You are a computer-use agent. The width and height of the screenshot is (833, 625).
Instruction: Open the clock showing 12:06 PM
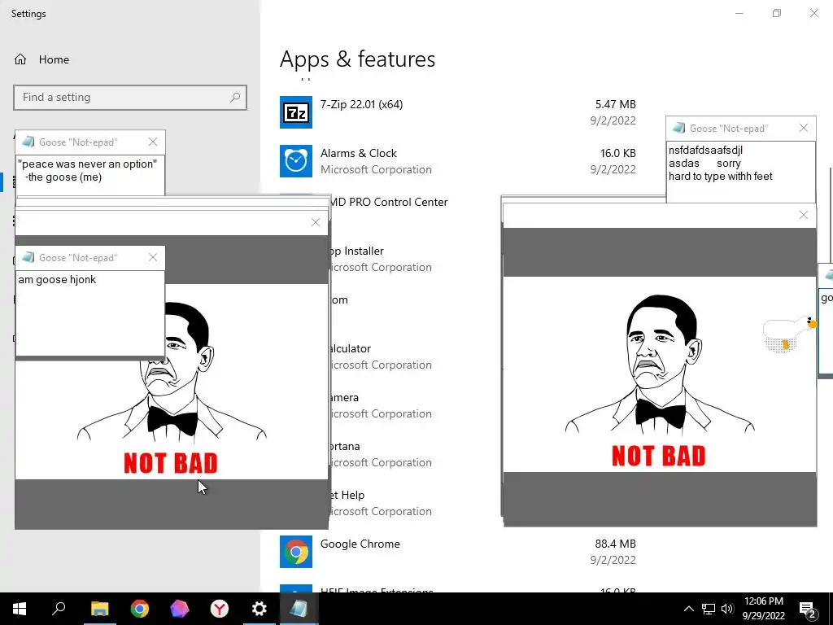click(764, 609)
